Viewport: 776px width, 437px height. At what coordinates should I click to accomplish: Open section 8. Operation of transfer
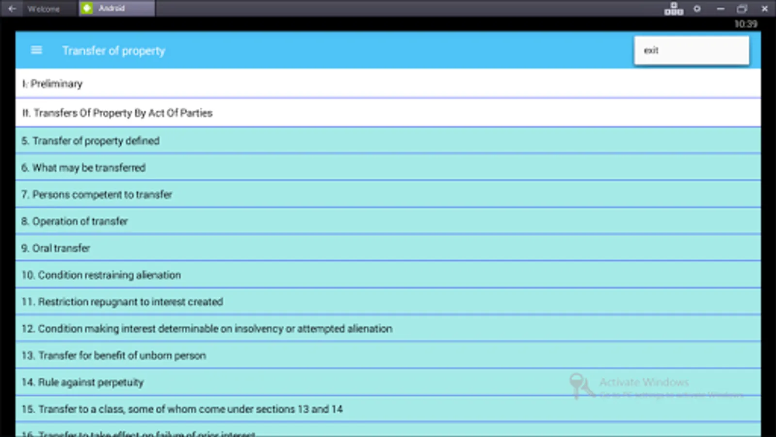pos(388,221)
